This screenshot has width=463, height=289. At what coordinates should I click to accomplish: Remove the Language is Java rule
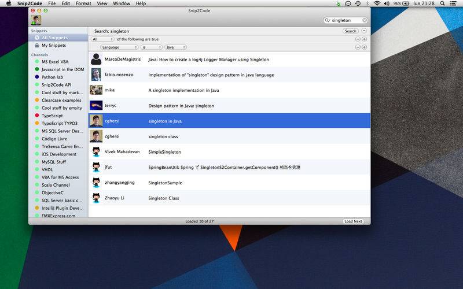coord(357,47)
